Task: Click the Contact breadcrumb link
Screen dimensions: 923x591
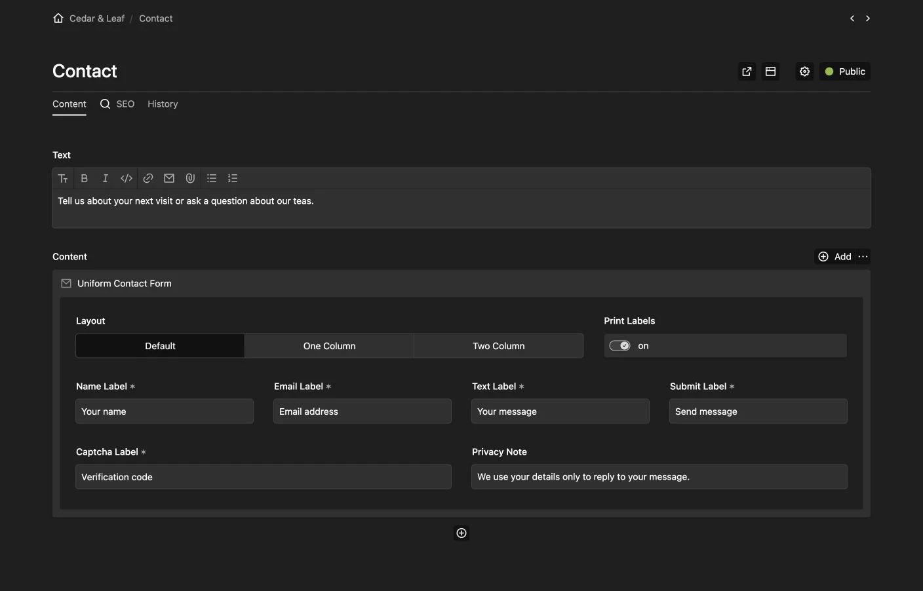Action: 156,18
